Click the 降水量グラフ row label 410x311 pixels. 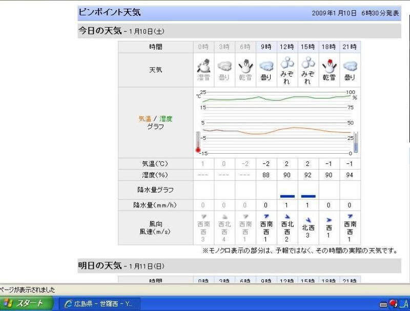pos(156,190)
